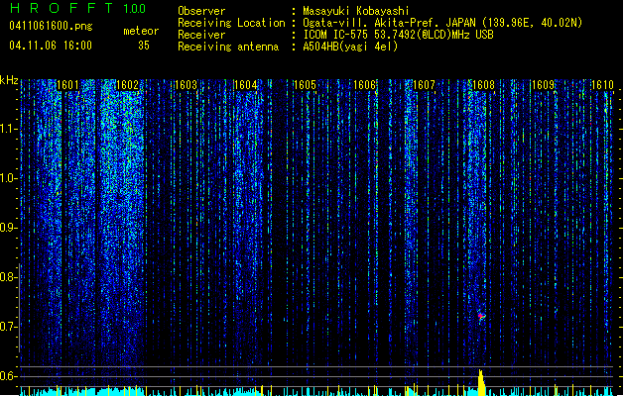
Task: Click the 1606 time marker
Action: 364,85
